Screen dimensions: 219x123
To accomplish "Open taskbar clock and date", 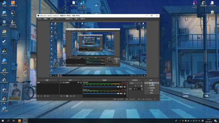I will coord(209,121).
